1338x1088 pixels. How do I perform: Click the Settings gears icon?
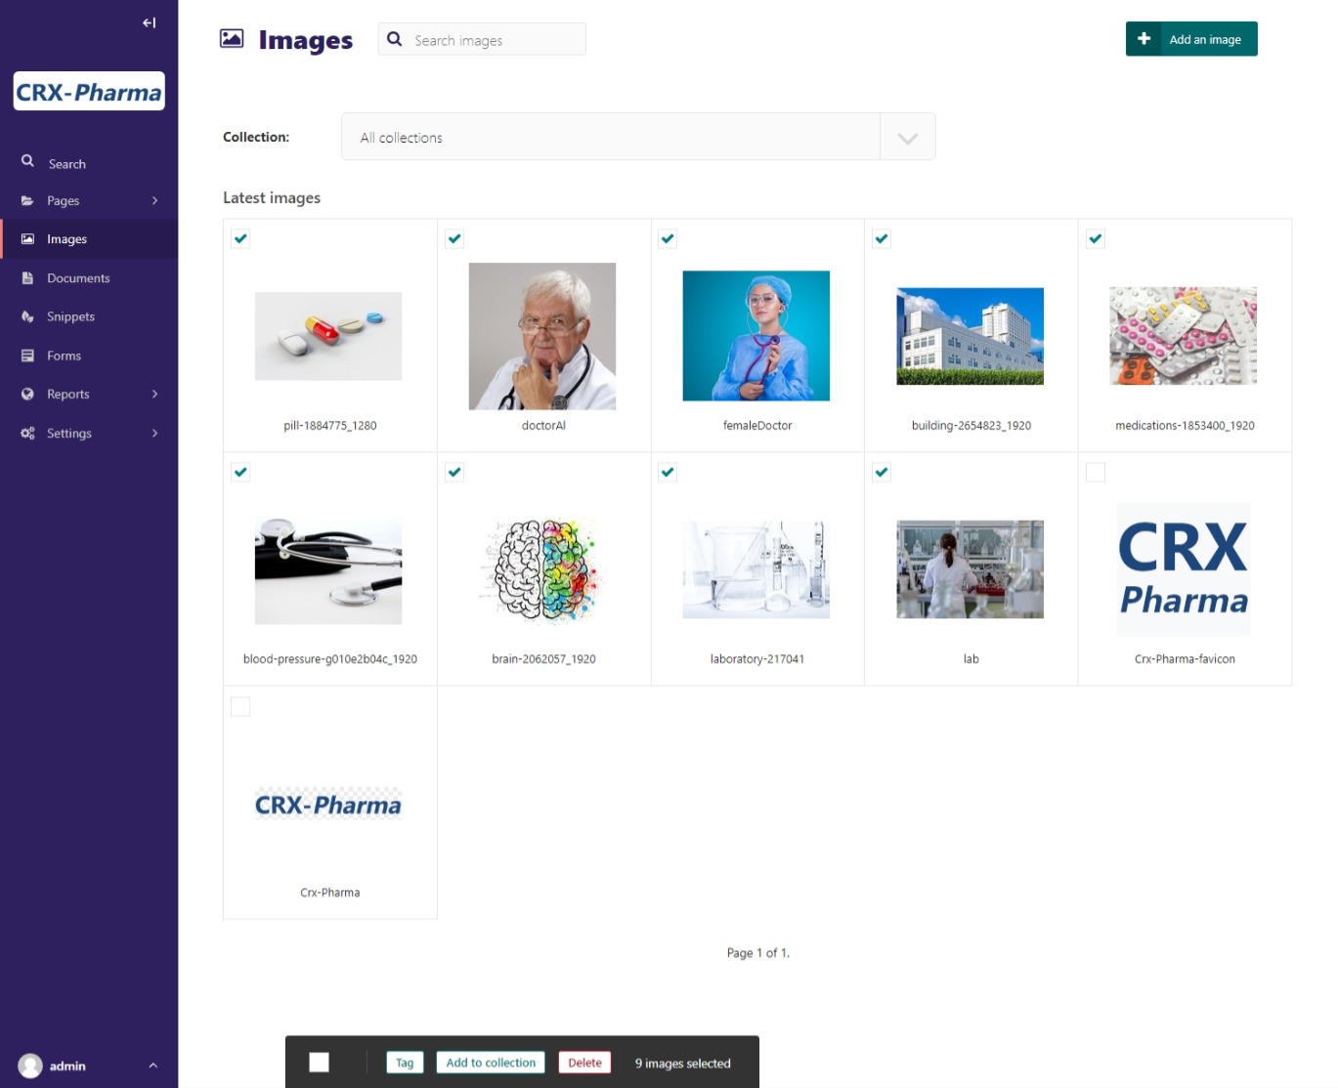pos(27,433)
